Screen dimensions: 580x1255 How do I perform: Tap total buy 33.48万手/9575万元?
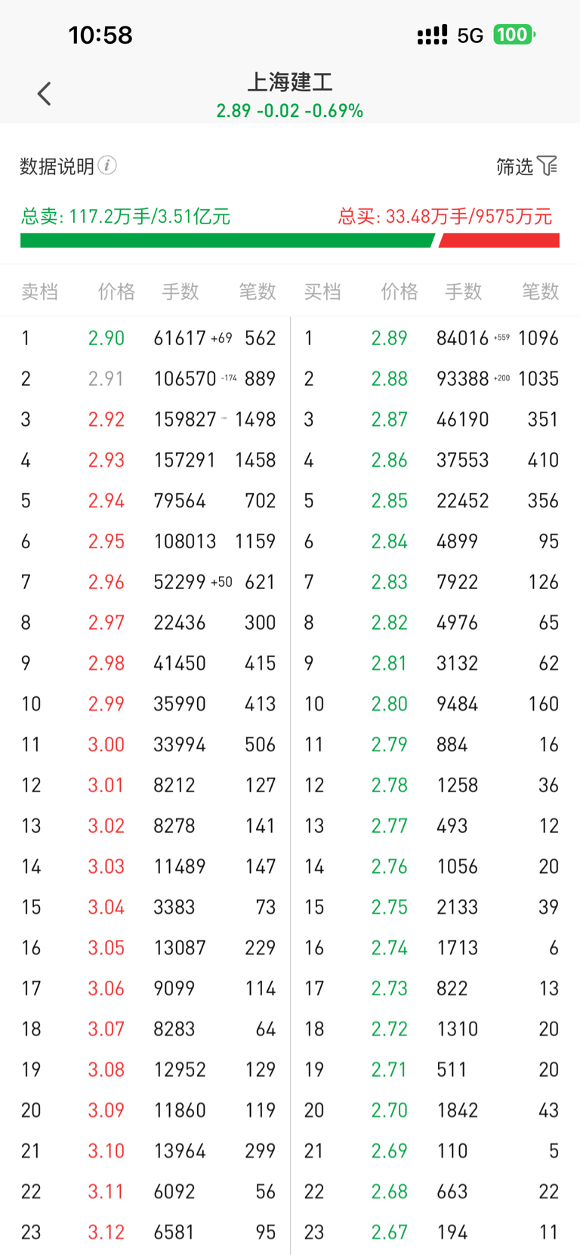(446, 217)
